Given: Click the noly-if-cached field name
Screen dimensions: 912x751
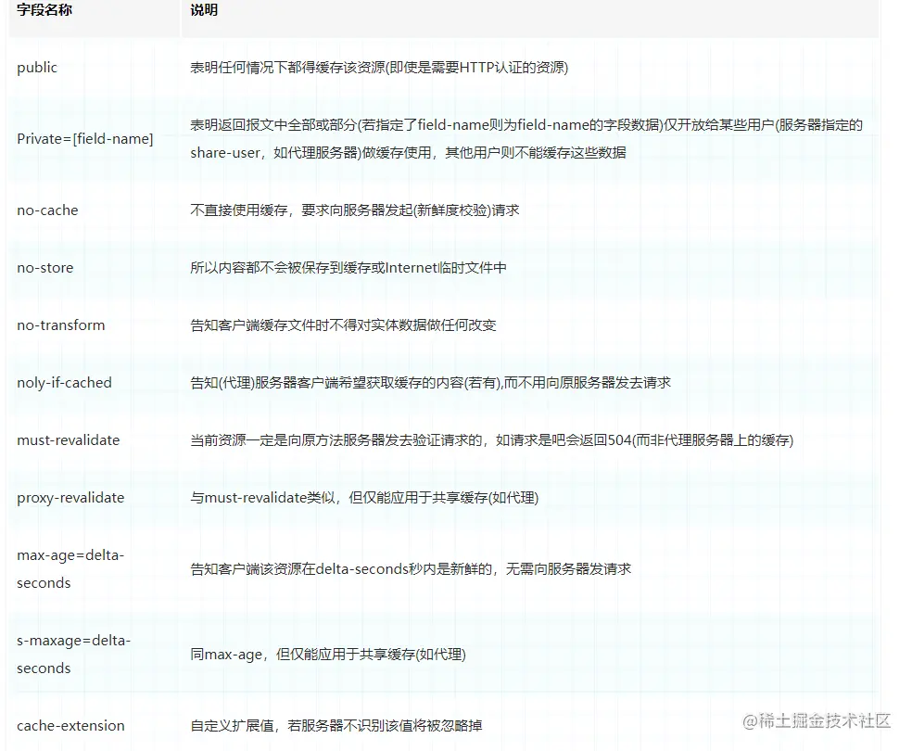Looking at the screenshot, I should pyautogui.click(x=65, y=383).
